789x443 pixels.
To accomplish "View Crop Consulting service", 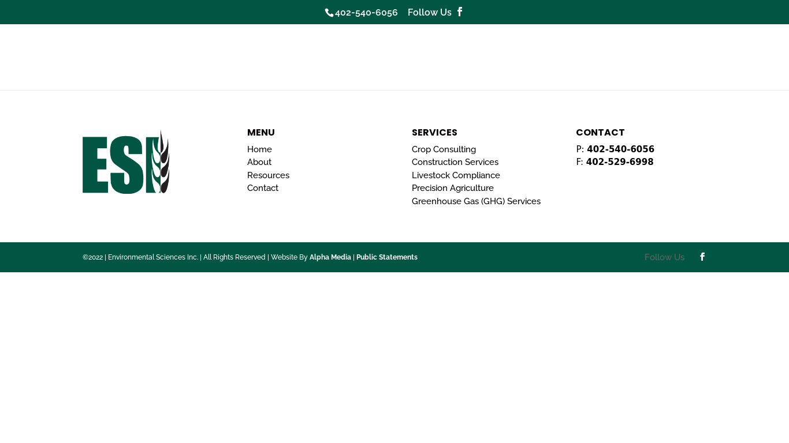I will point(444,149).
